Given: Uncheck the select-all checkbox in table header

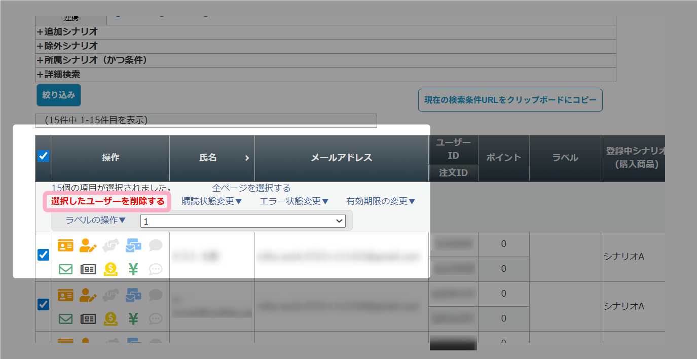Looking at the screenshot, I should tap(44, 157).
